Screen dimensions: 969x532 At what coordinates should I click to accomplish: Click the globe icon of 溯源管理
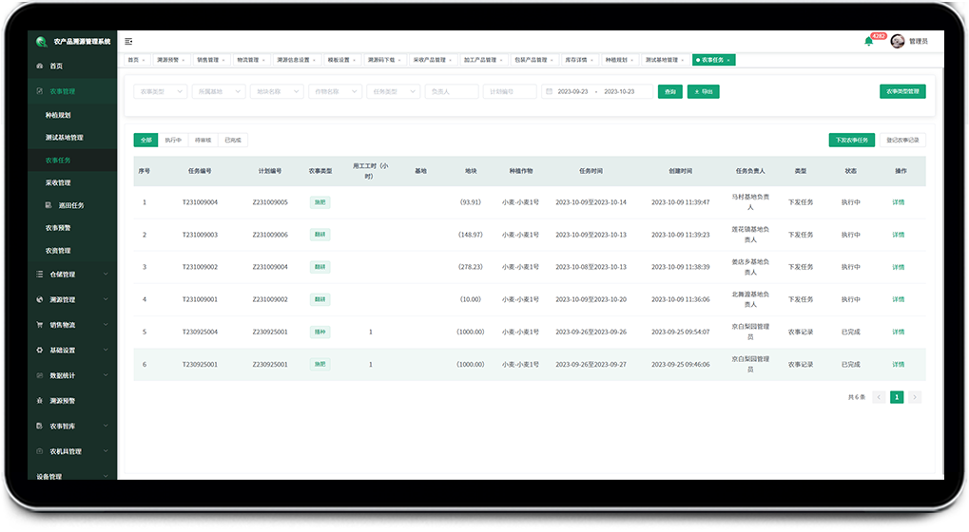40,299
